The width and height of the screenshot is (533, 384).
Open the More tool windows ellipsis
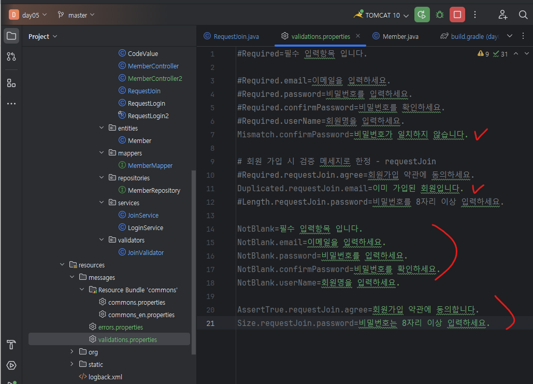(x=11, y=104)
